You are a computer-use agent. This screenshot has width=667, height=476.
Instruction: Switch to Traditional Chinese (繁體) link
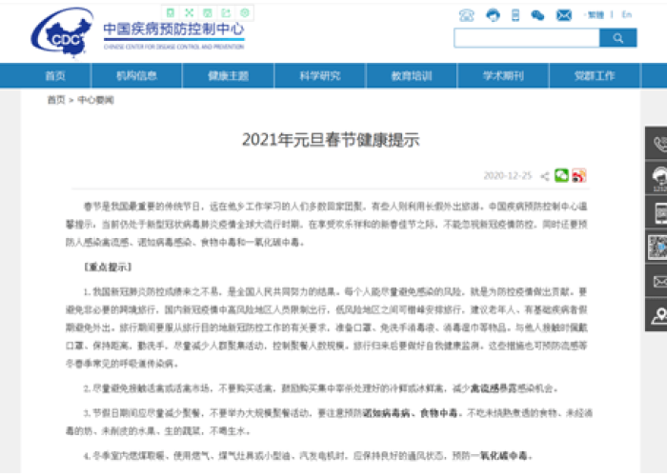[596, 15]
